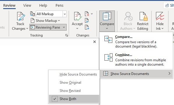
Task: Click the Reject change icon
Action: (x=87, y=14)
